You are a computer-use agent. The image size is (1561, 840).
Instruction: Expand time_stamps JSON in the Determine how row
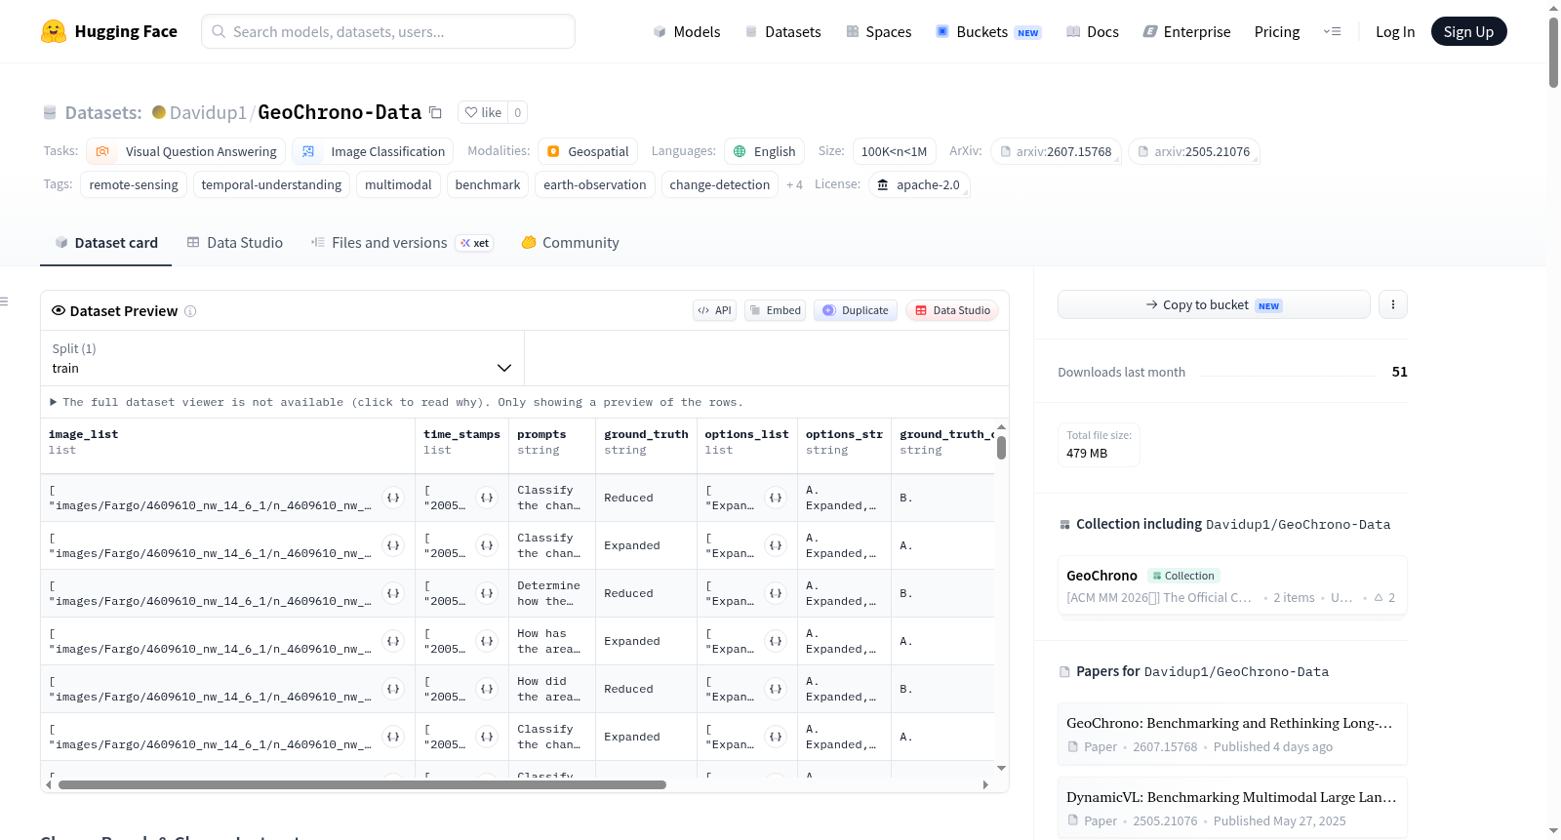(487, 593)
